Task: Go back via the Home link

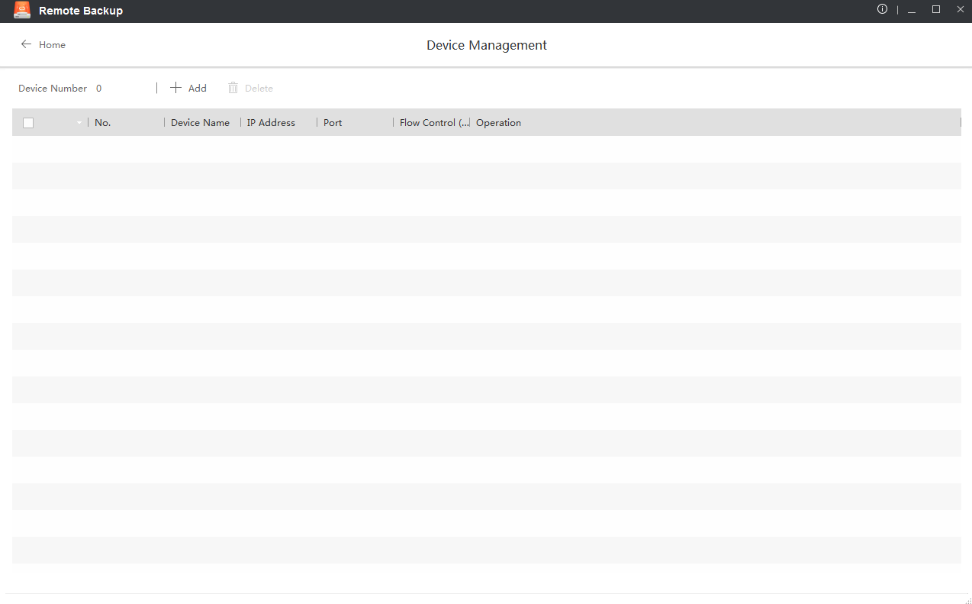Action: (x=52, y=45)
